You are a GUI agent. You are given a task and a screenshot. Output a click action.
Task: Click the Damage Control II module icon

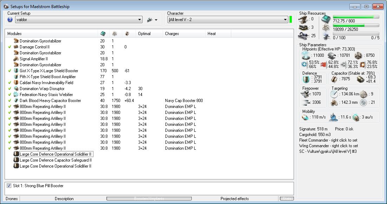(16, 47)
